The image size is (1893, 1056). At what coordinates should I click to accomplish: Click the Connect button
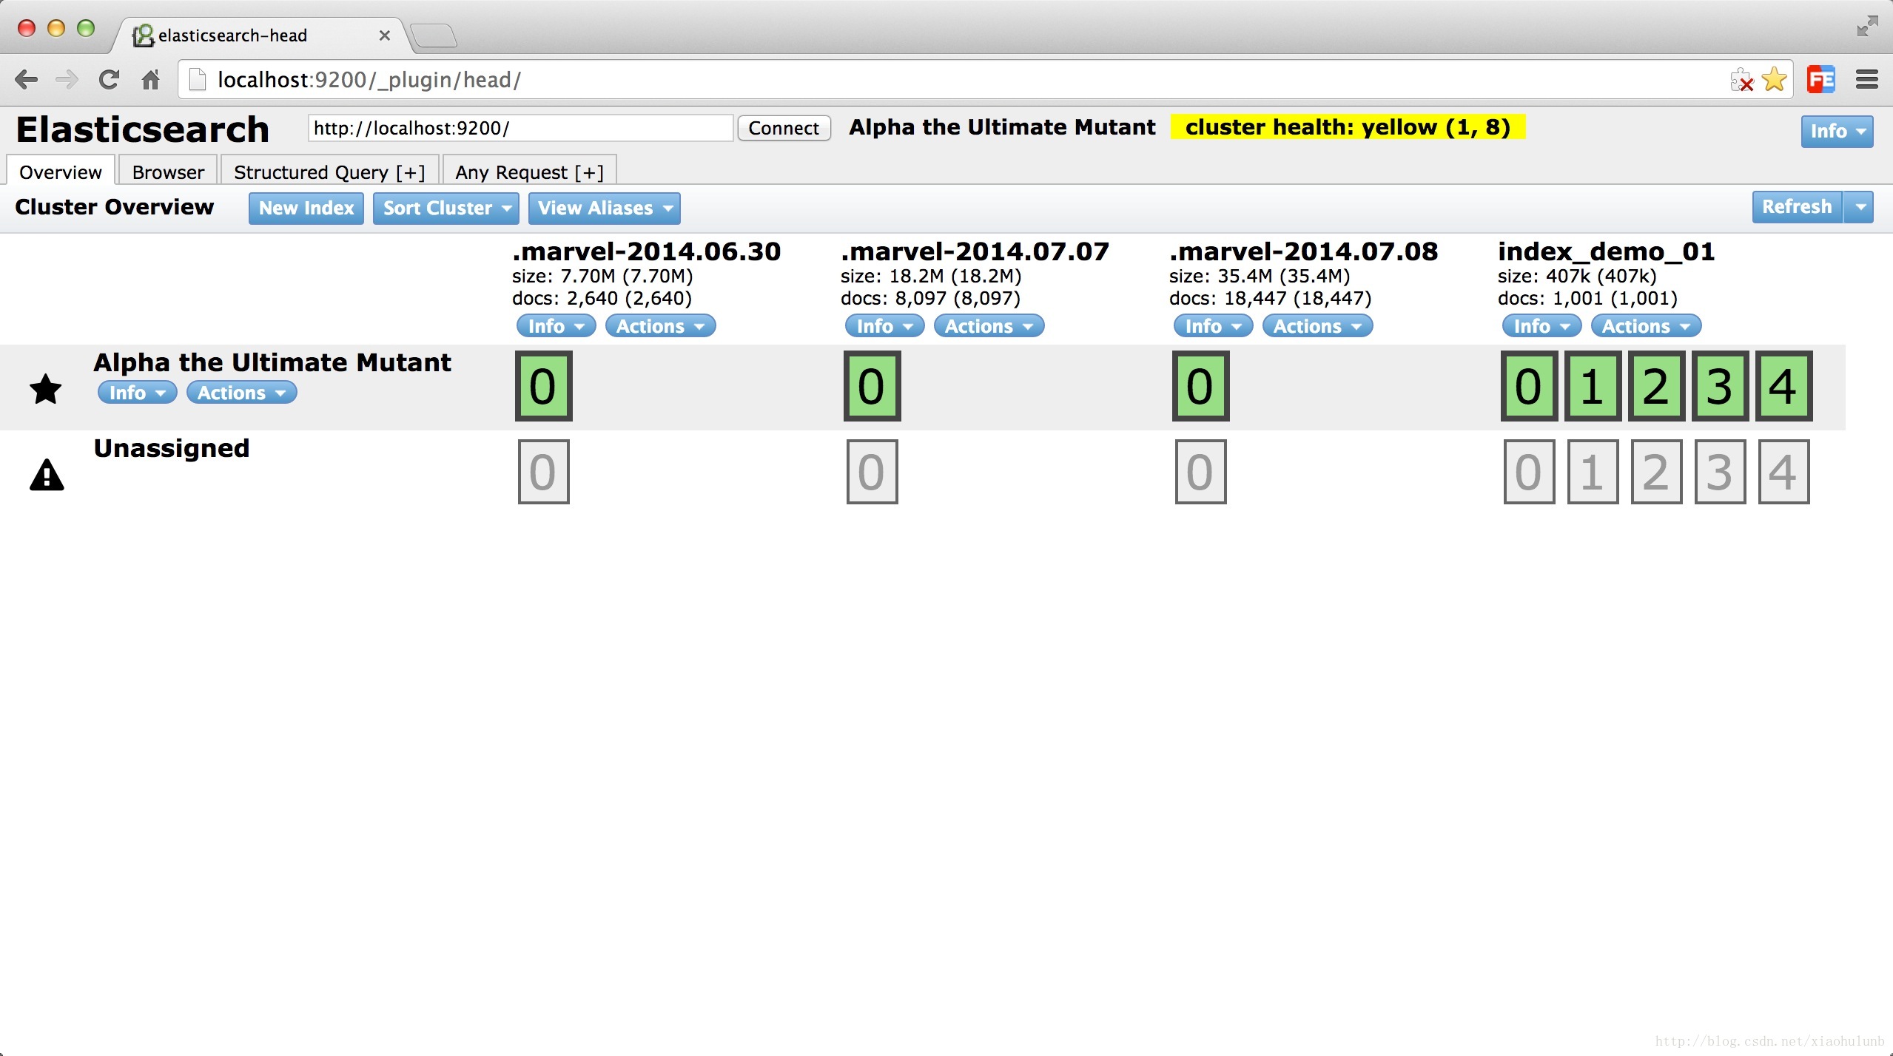click(x=784, y=128)
